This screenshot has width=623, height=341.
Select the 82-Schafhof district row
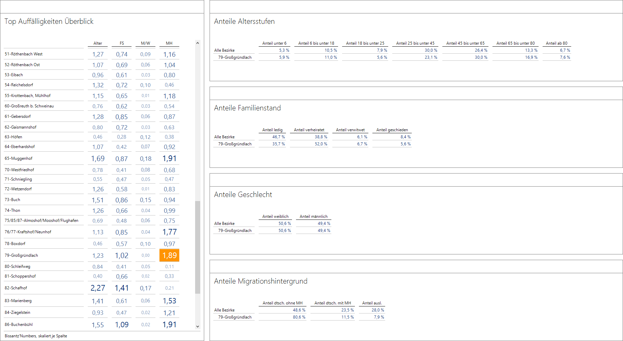coord(16,288)
